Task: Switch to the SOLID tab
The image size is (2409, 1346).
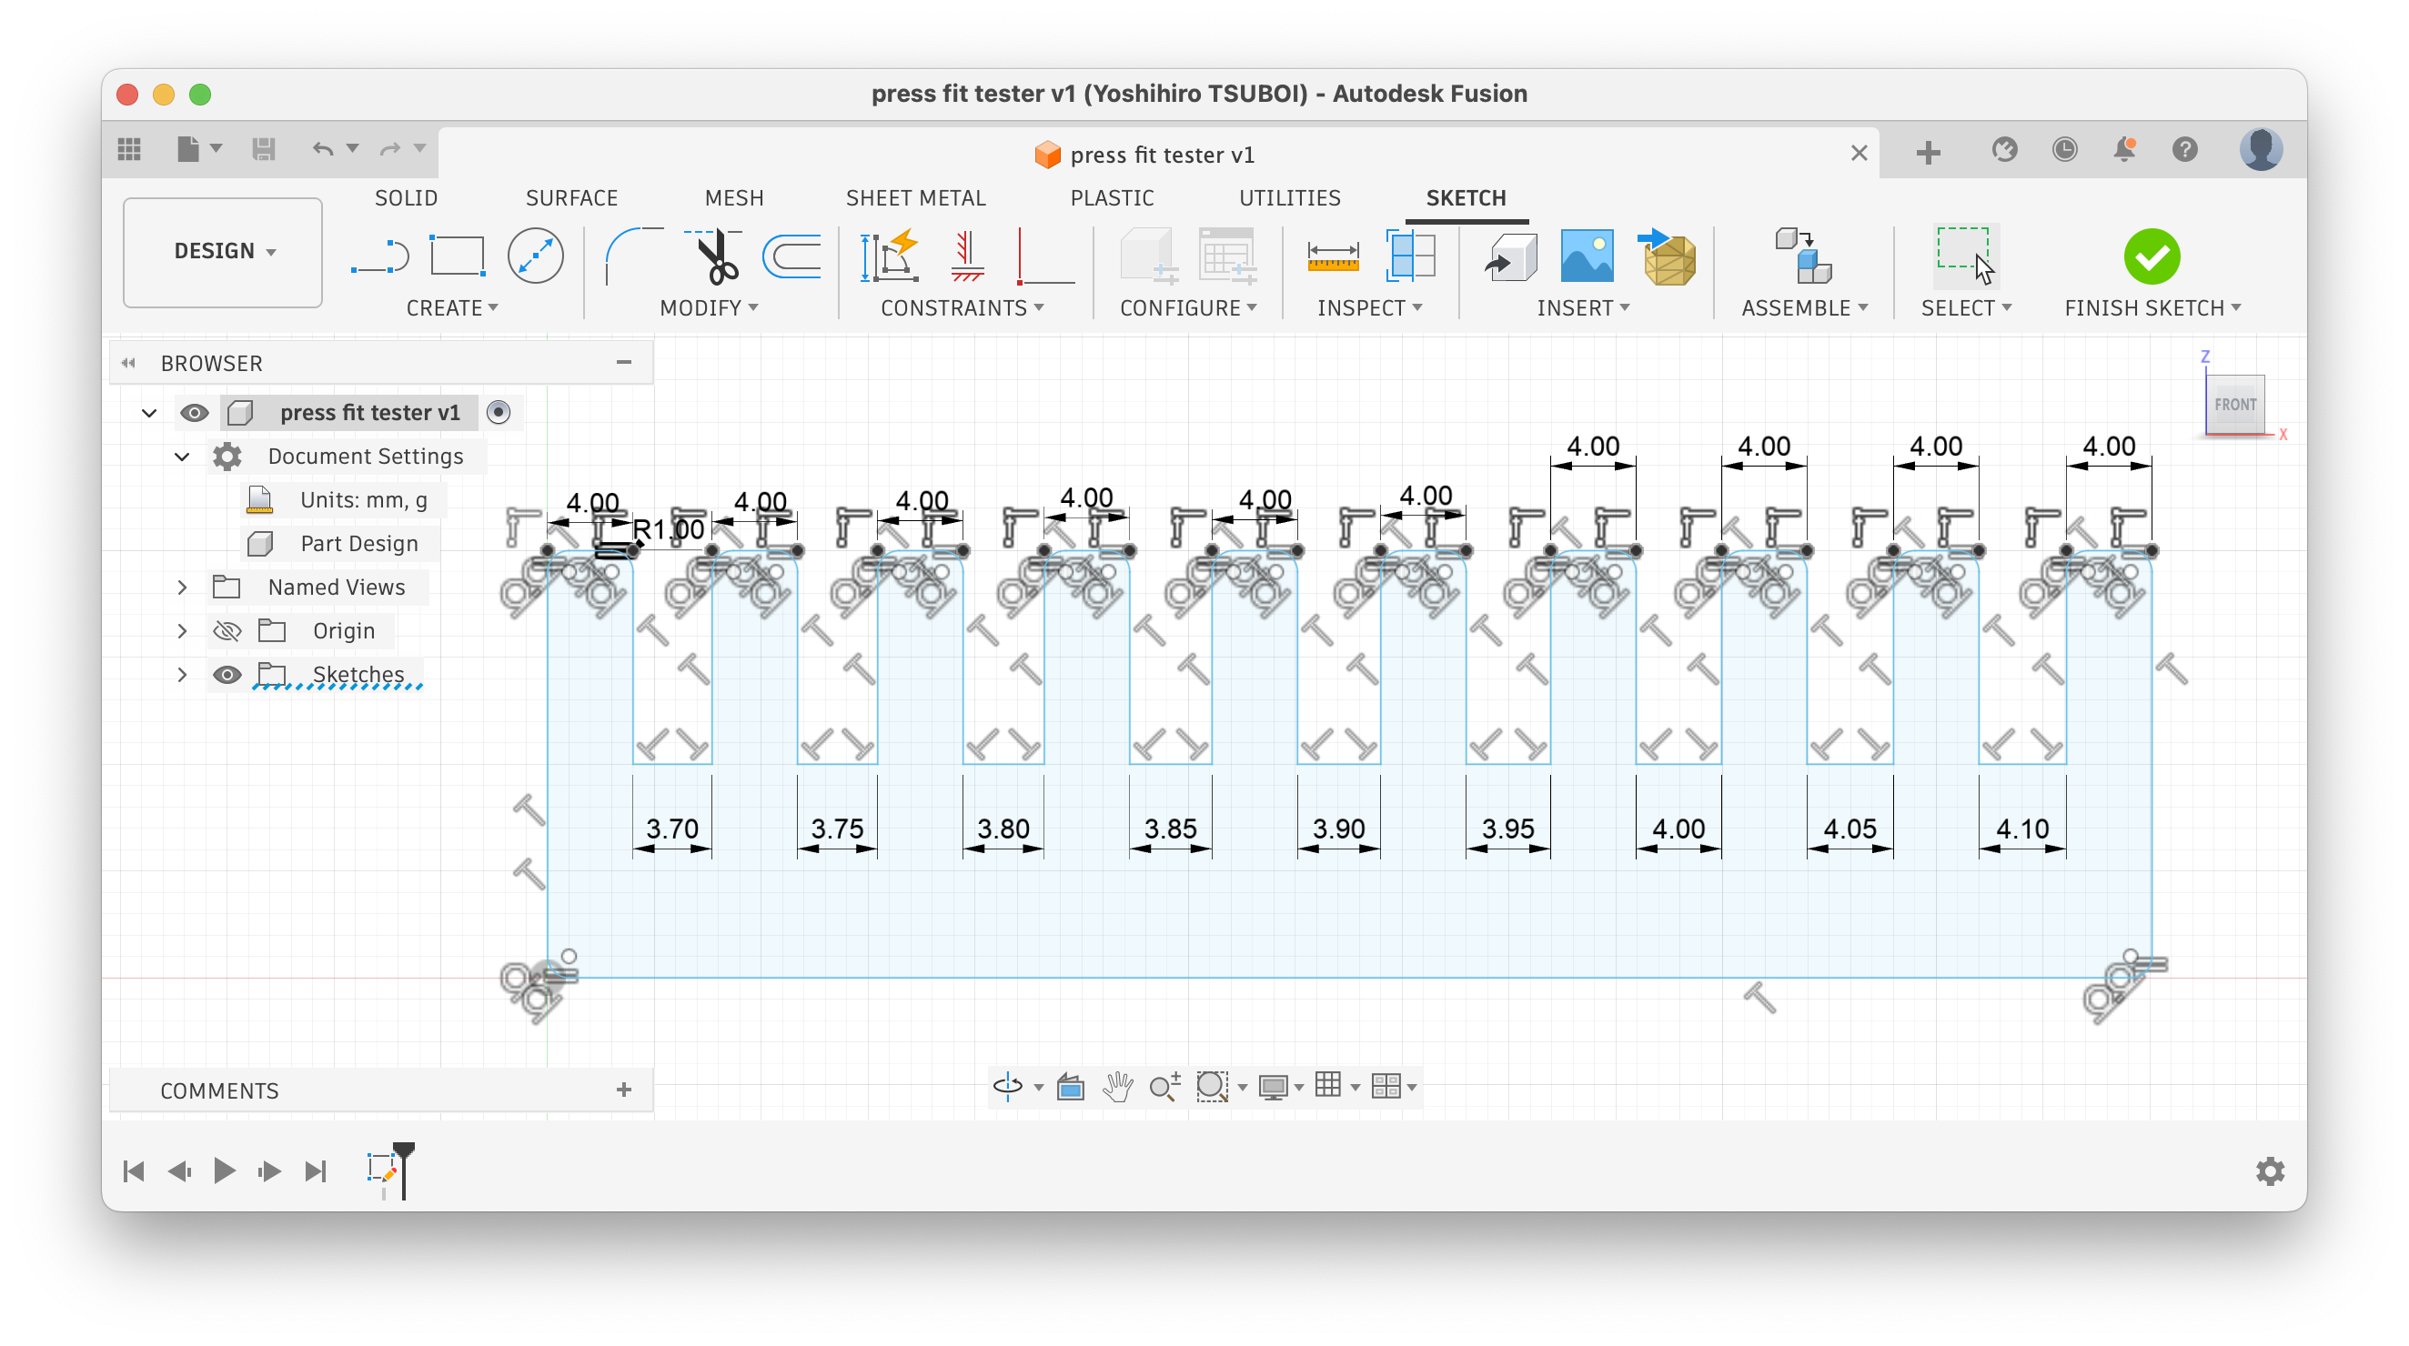Action: click(406, 198)
